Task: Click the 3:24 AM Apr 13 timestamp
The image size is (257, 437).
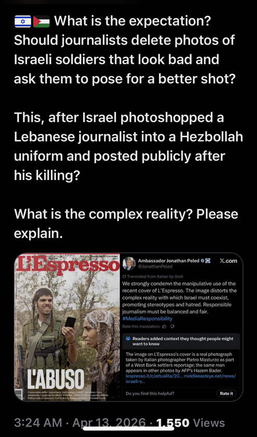Action: [x=80, y=422]
